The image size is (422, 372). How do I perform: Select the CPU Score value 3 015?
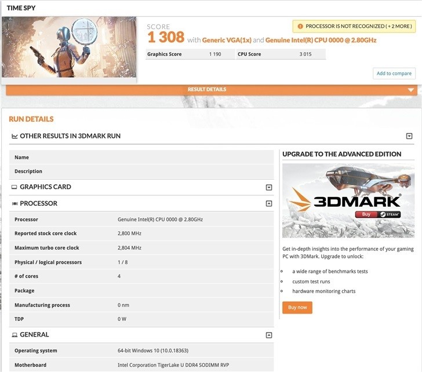(x=305, y=54)
